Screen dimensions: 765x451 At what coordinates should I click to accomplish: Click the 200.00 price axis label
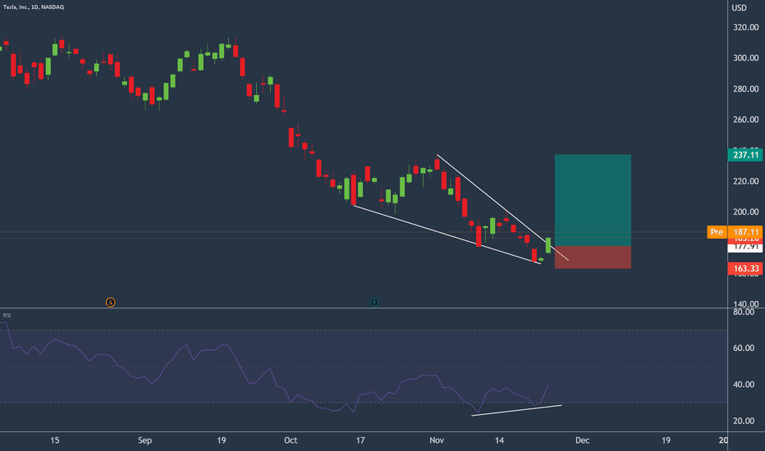tap(745, 212)
